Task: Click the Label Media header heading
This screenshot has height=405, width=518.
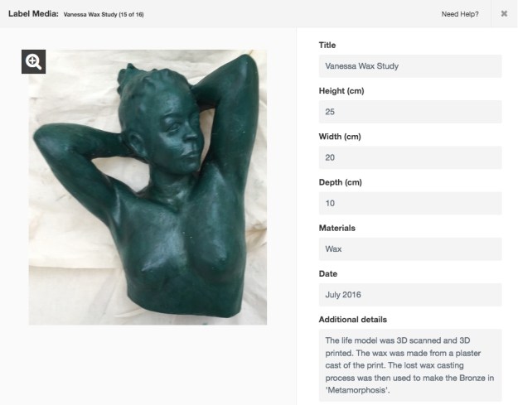Action: (x=33, y=14)
